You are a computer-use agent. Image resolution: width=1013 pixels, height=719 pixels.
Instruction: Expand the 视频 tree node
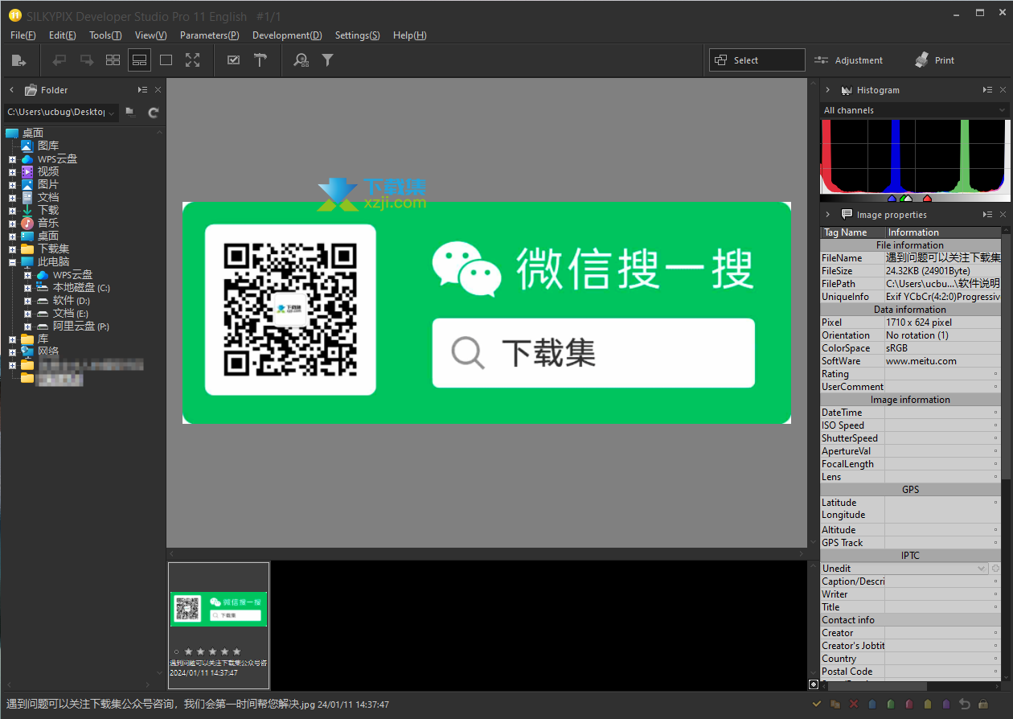[x=12, y=172]
